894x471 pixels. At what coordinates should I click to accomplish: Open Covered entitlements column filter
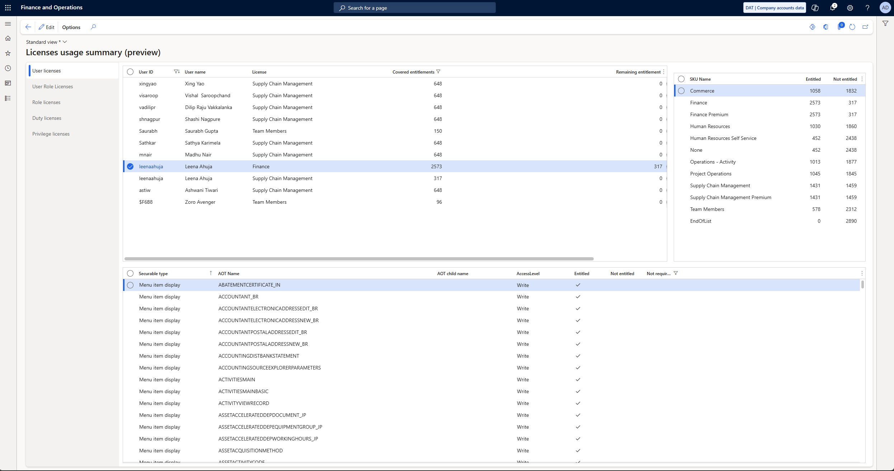click(438, 72)
